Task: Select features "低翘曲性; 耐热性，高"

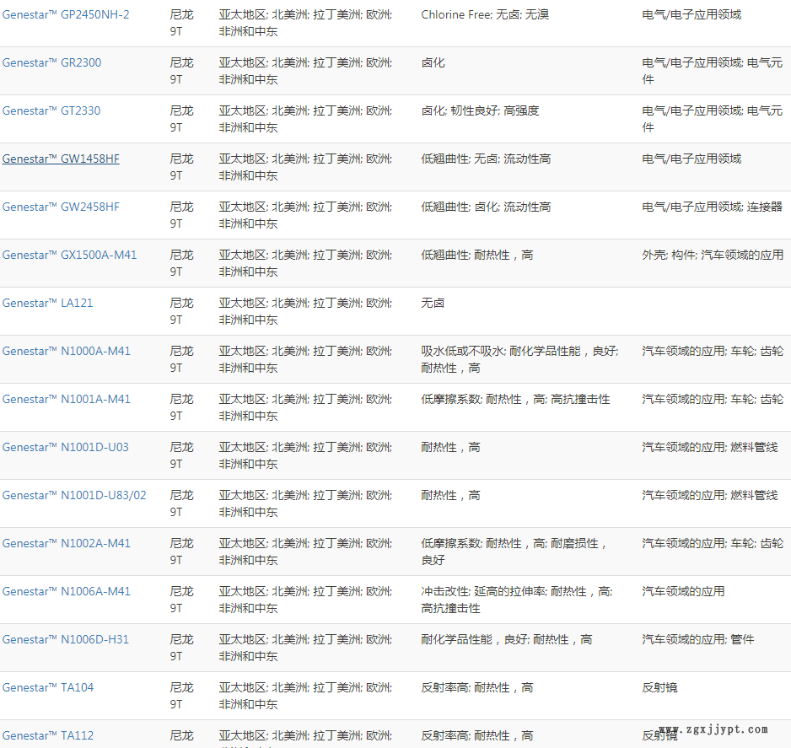Action: [476, 255]
